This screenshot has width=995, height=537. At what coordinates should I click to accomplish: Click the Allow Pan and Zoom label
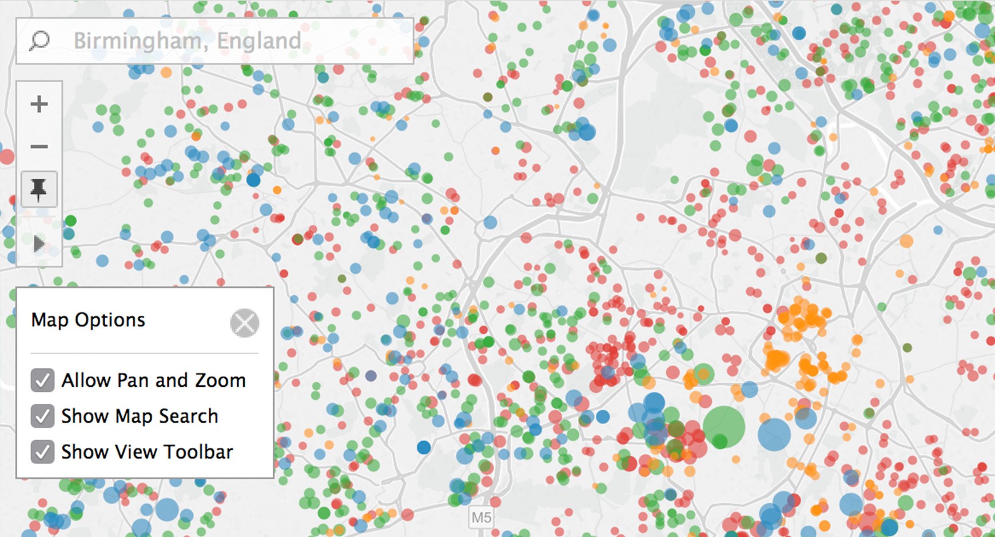coord(153,380)
